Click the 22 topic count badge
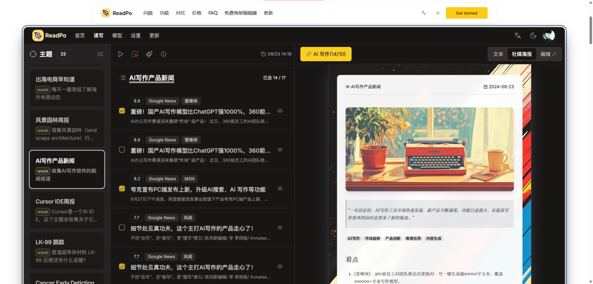 63,54
